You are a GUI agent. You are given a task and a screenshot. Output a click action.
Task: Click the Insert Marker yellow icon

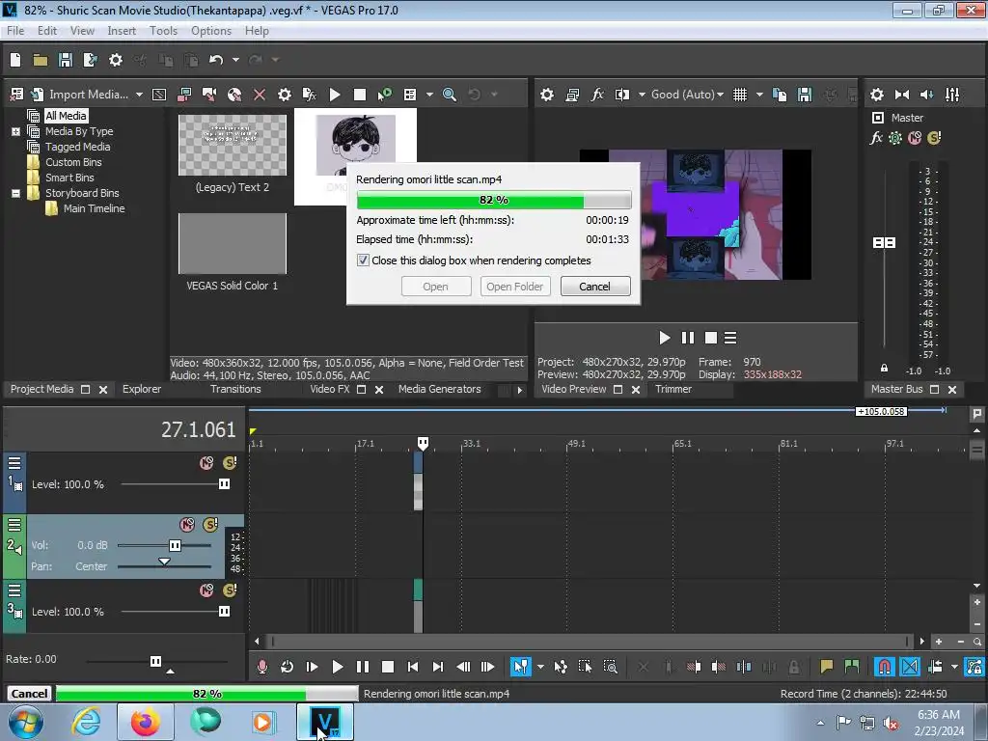826,667
